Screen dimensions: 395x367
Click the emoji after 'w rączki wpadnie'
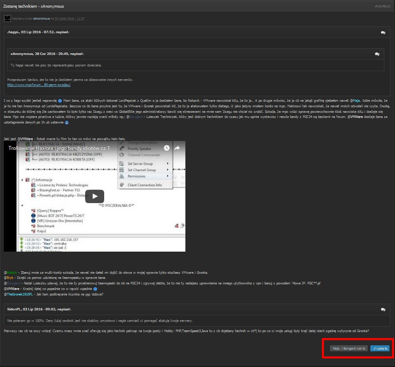95,289
